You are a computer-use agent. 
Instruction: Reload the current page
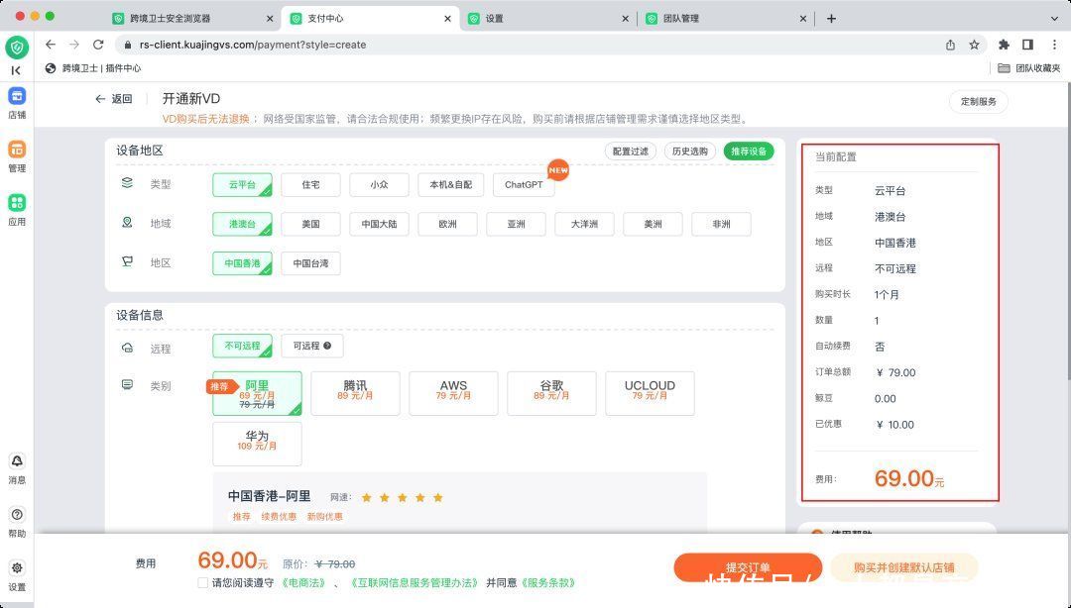pos(98,45)
